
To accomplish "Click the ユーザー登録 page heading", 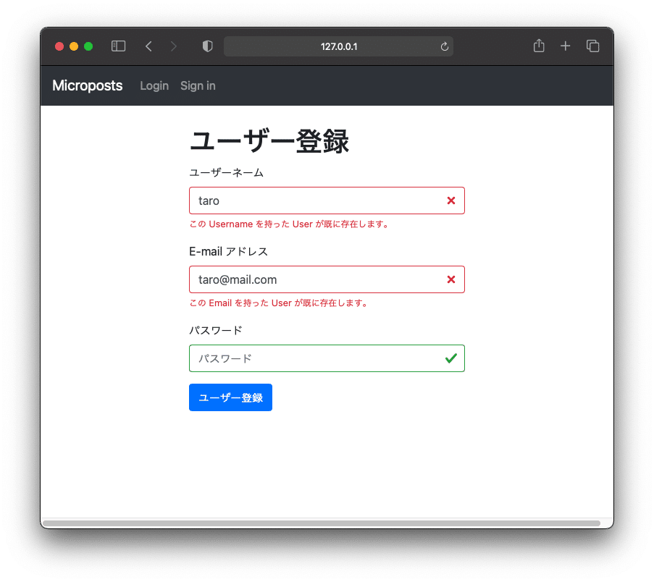I will click(x=269, y=141).
